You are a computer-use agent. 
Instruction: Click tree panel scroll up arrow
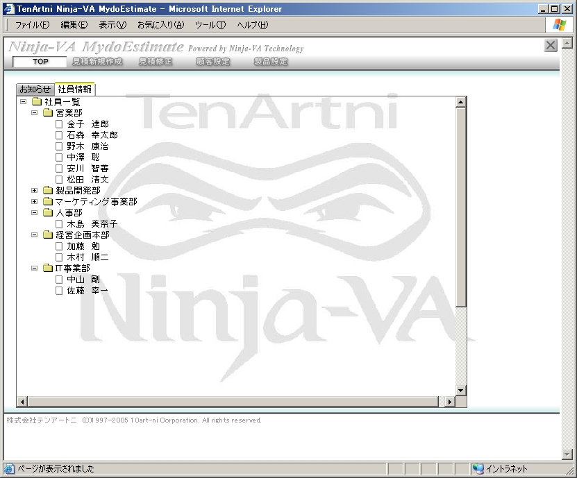tap(461, 102)
